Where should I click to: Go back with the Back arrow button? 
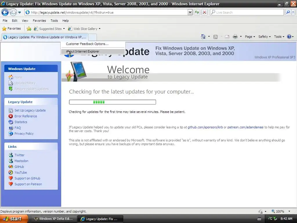coord(5,12)
